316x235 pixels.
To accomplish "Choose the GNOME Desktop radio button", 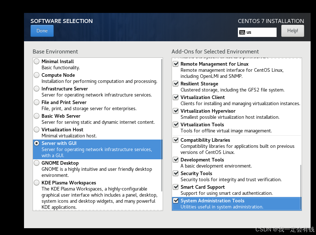I will click(37, 163).
